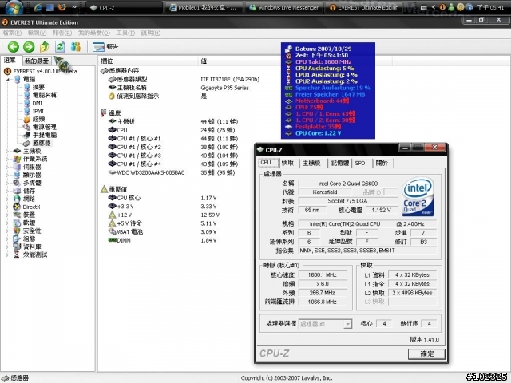Open the 報告 menu in menu bar

point(62,33)
